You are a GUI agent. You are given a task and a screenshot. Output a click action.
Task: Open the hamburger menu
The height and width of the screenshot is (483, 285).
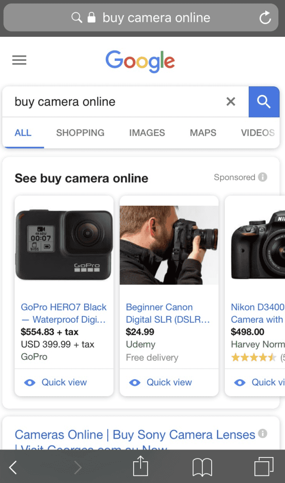(19, 60)
